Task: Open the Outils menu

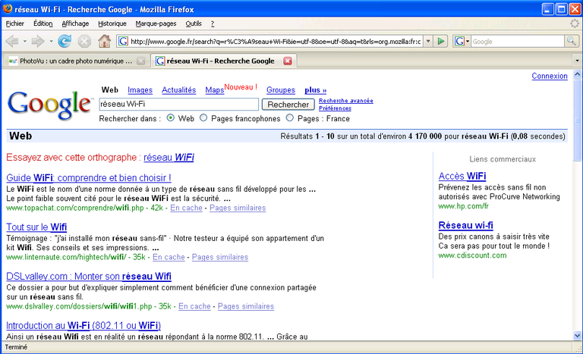Action: [x=194, y=23]
